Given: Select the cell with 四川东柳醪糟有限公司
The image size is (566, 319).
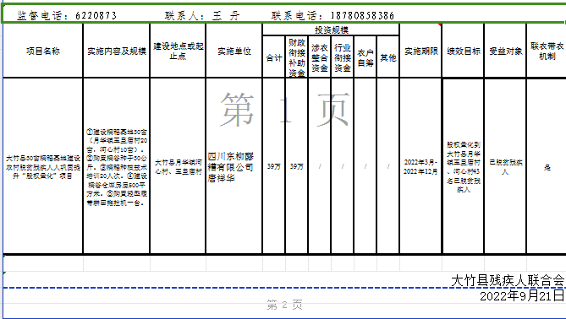Looking at the screenshot, I should click(234, 166).
